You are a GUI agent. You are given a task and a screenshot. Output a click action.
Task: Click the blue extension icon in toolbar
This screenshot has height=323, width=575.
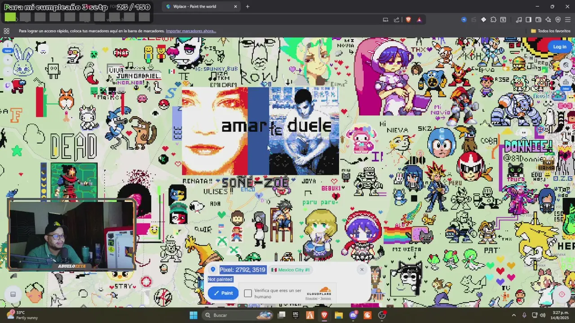pyautogui.click(x=464, y=20)
